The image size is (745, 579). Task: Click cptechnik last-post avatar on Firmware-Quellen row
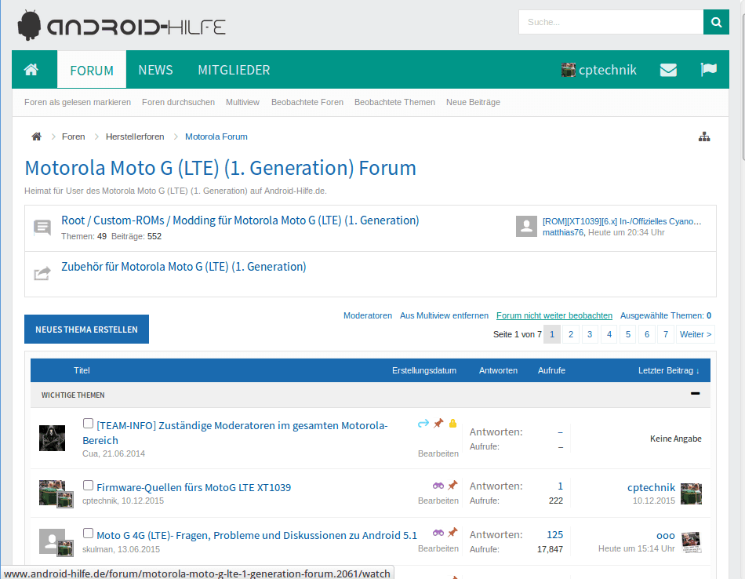[x=691, y=493]
